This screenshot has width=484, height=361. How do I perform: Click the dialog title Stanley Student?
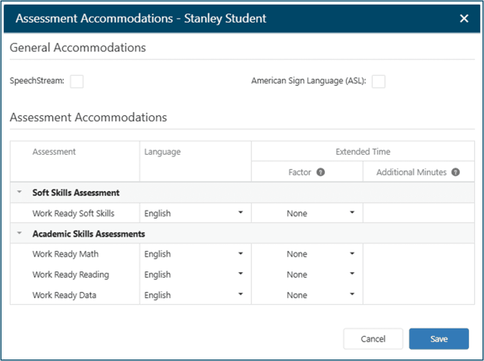pos(225,18)
